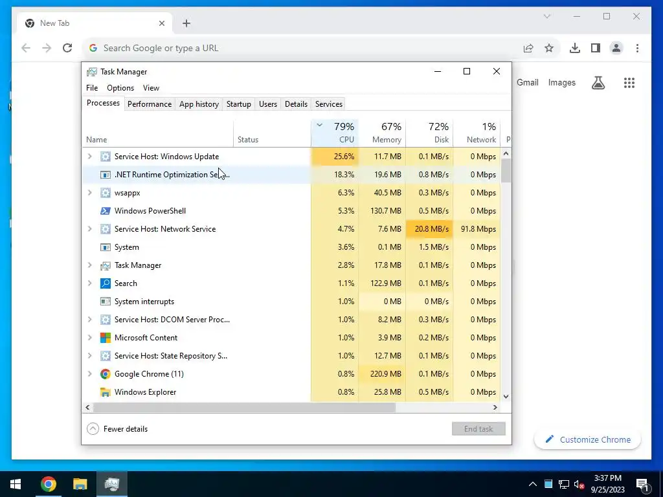Click the State Repository Service gear icon

(106, 356)
